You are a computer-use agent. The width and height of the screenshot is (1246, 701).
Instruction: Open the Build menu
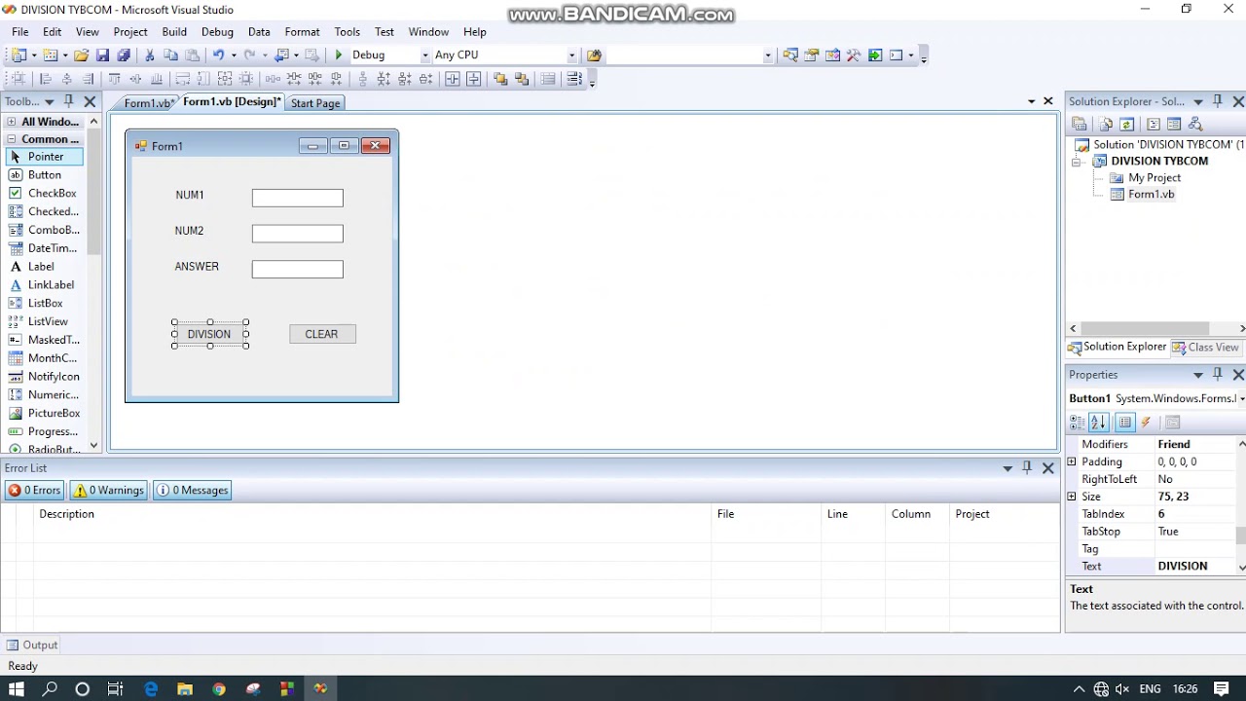(x=174, y=32)
